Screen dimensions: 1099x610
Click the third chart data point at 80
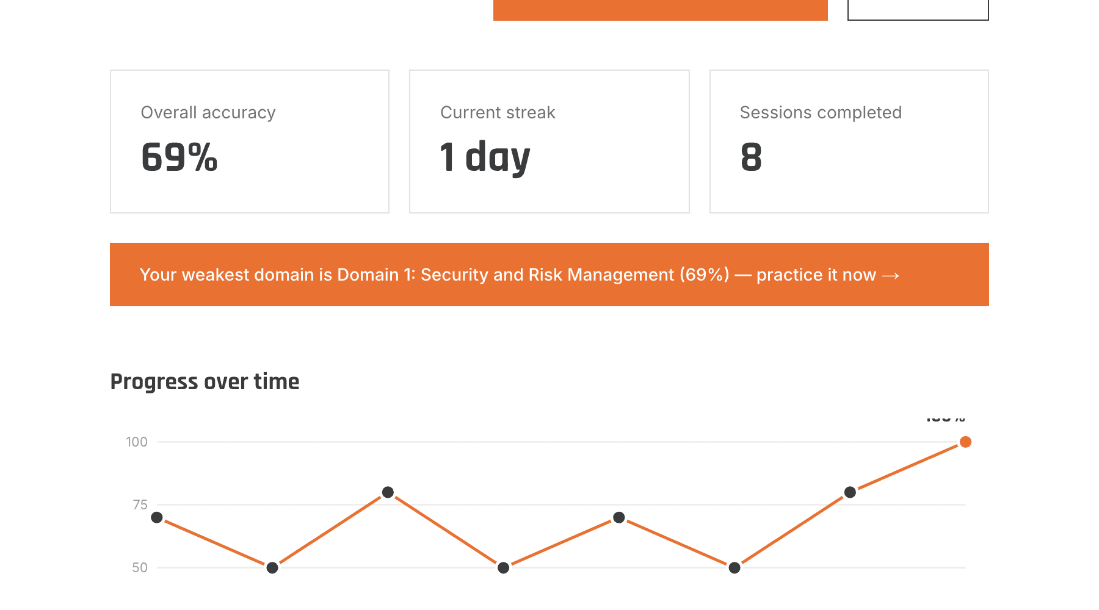click(388, 492)
